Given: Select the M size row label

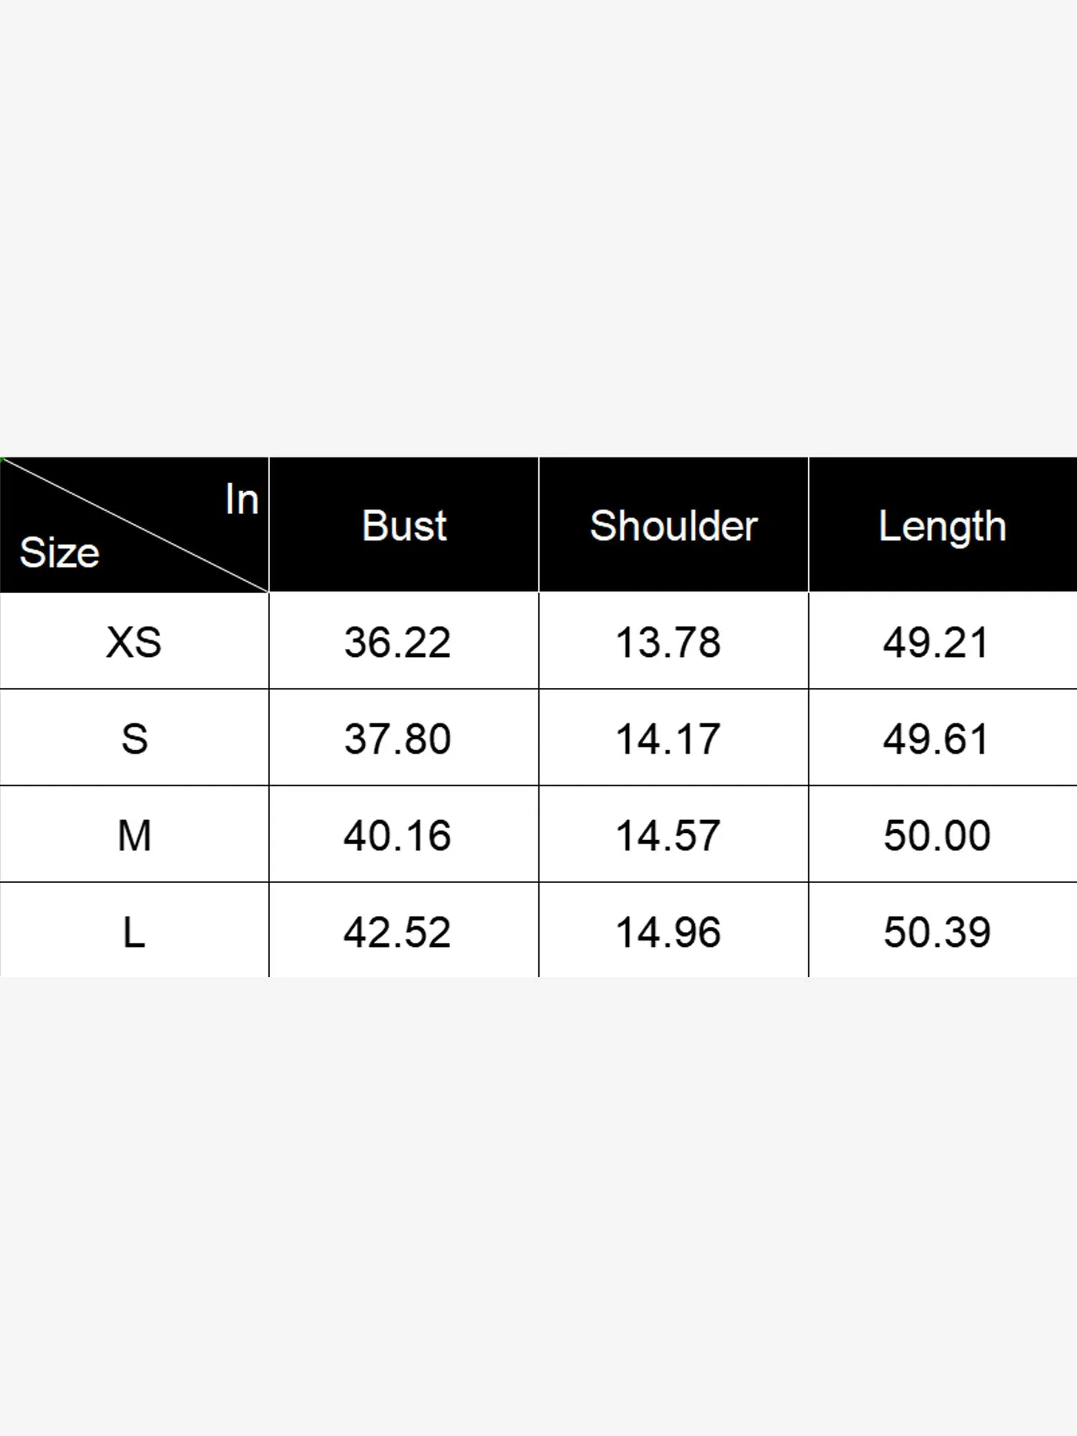Looking at the screenshot, I should pyautogui.click(x=134, y=836).
